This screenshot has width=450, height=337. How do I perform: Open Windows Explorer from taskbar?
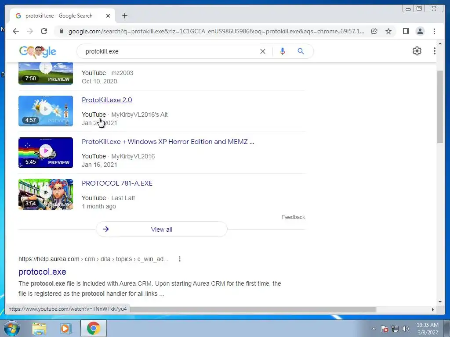click(39, 328)
